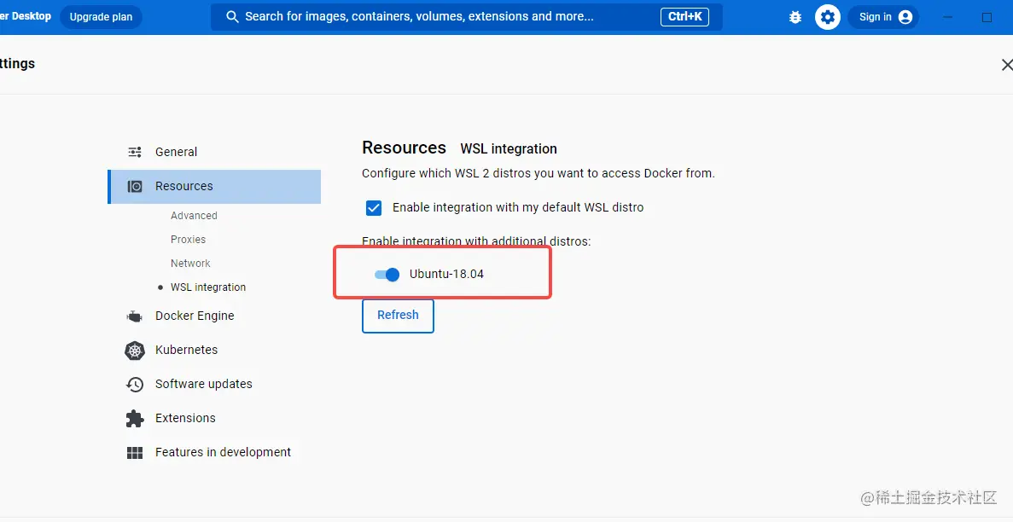Click the Ctrl+K shortcut badge

[x=684, y=17]
